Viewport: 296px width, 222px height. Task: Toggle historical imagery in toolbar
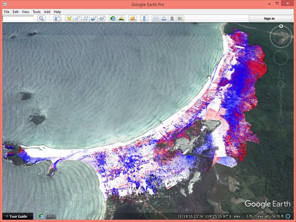(113, 18)
